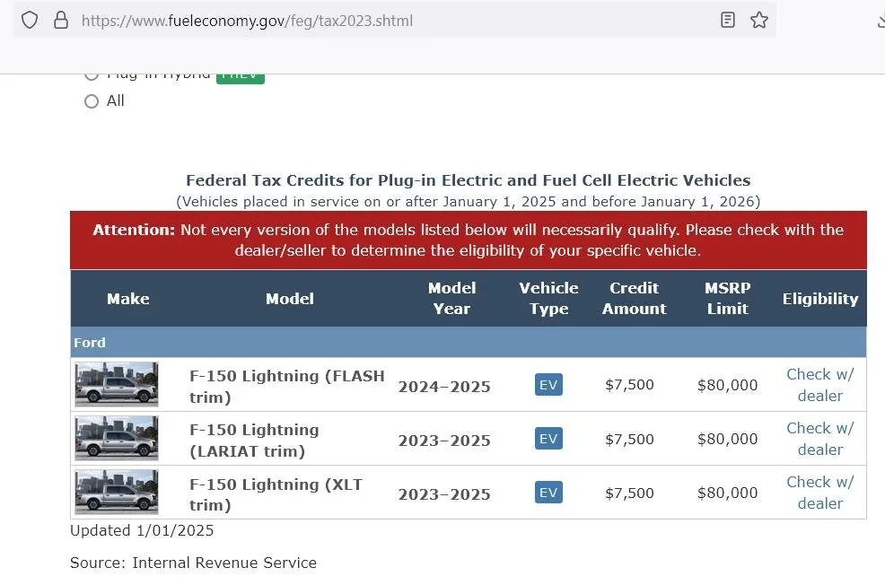Screen dimensions: 885x585
Task: Click the Make column header
Action: pos(127,298)
